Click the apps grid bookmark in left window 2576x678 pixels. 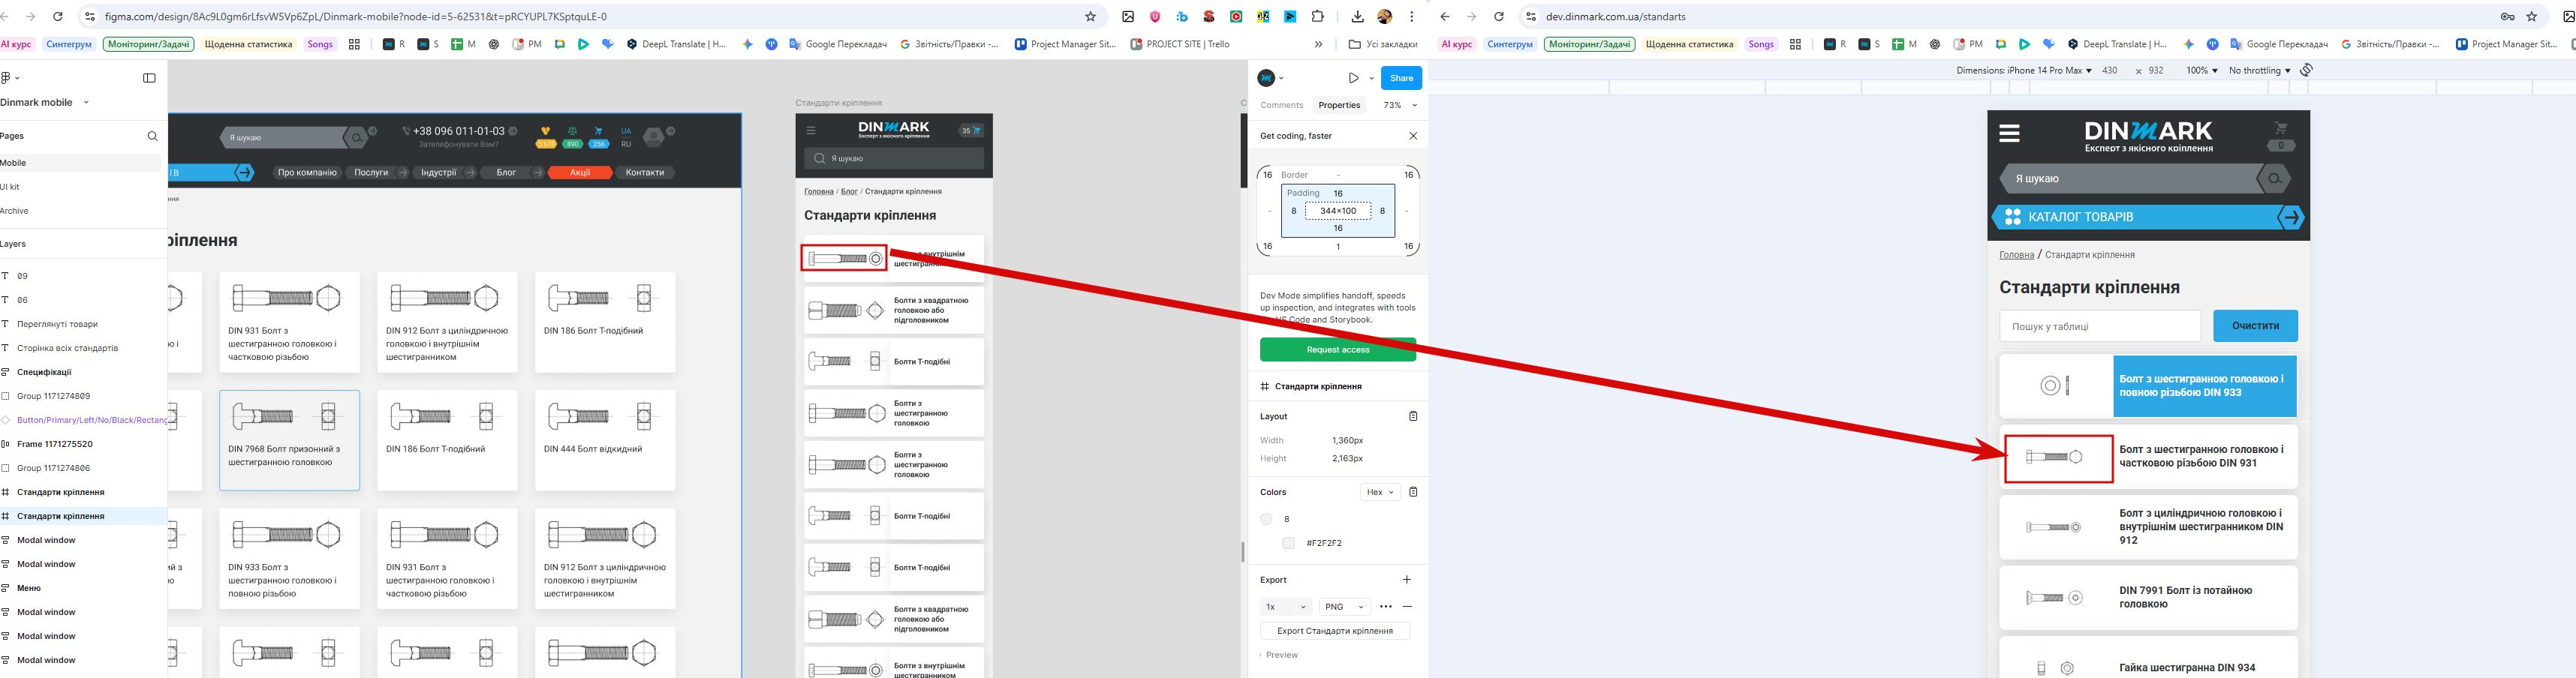coord(354,44)
